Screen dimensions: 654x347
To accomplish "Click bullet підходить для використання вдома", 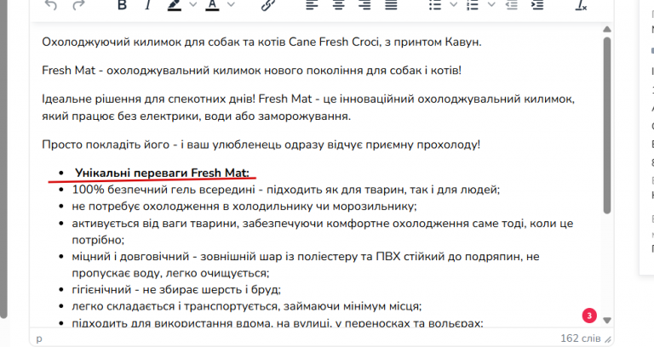I will pyautogui.click(x=278, y=323).
